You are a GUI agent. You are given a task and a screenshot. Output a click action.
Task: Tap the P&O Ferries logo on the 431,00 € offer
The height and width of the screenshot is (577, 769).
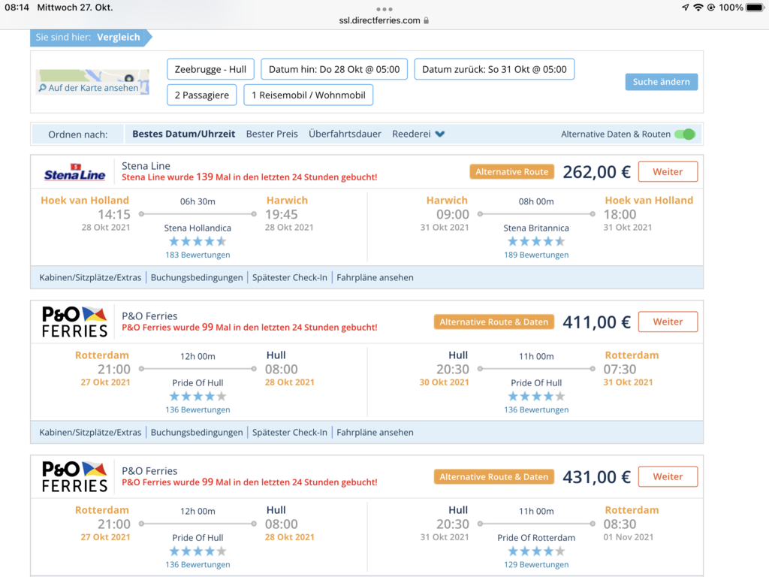[74, 477]
